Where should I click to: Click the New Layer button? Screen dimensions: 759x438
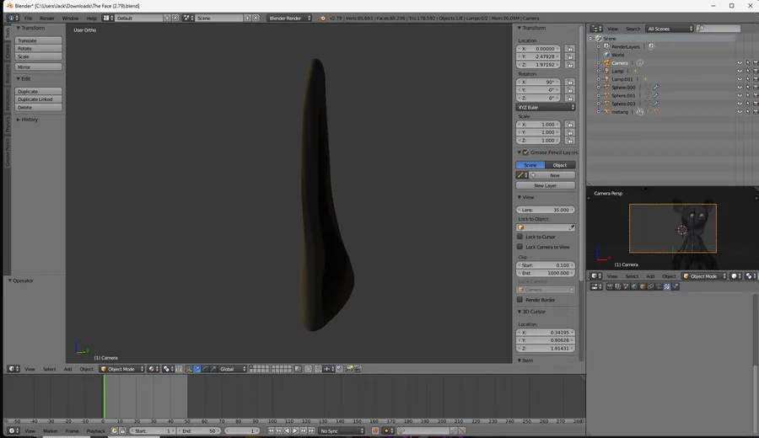[546, 185]
